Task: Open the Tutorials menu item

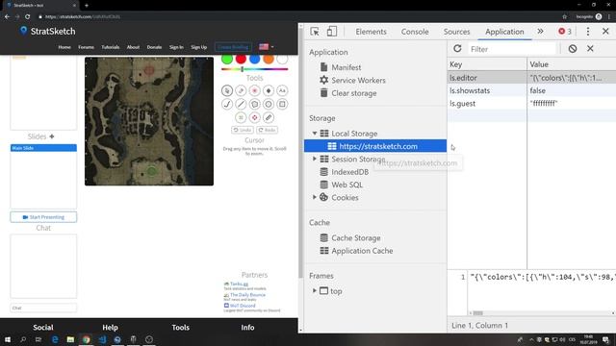Action: [111, 47]
